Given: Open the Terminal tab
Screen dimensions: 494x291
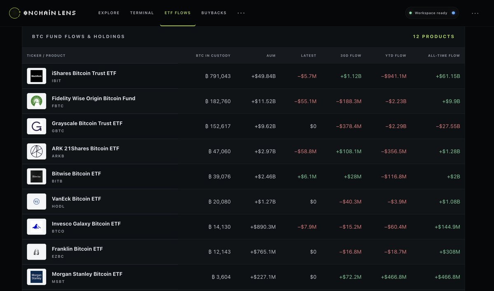Looking at the screenshot, I should pyautogui.click(x=142, y=13).
